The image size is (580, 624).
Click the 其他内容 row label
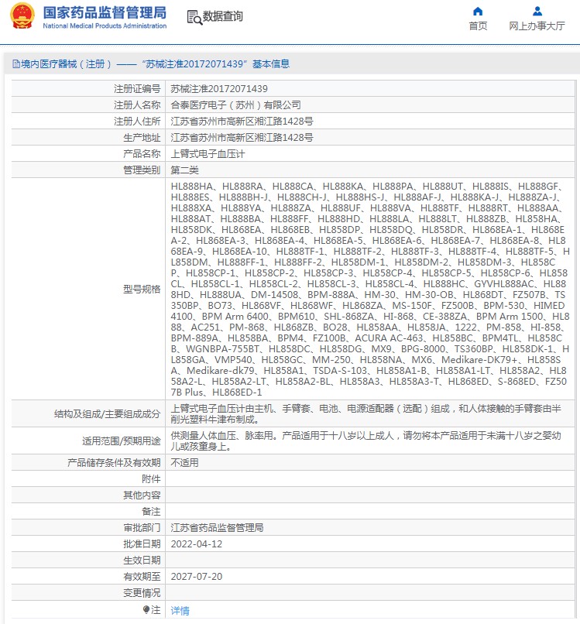point(142,495)
